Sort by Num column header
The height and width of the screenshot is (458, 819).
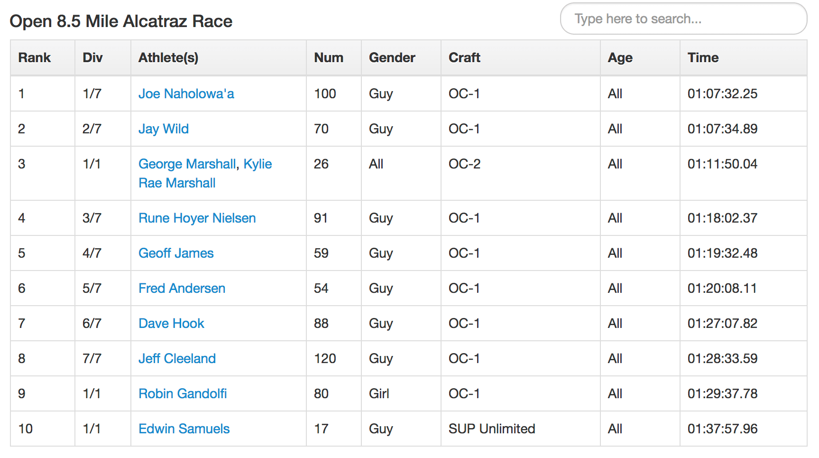click(329, 58)
